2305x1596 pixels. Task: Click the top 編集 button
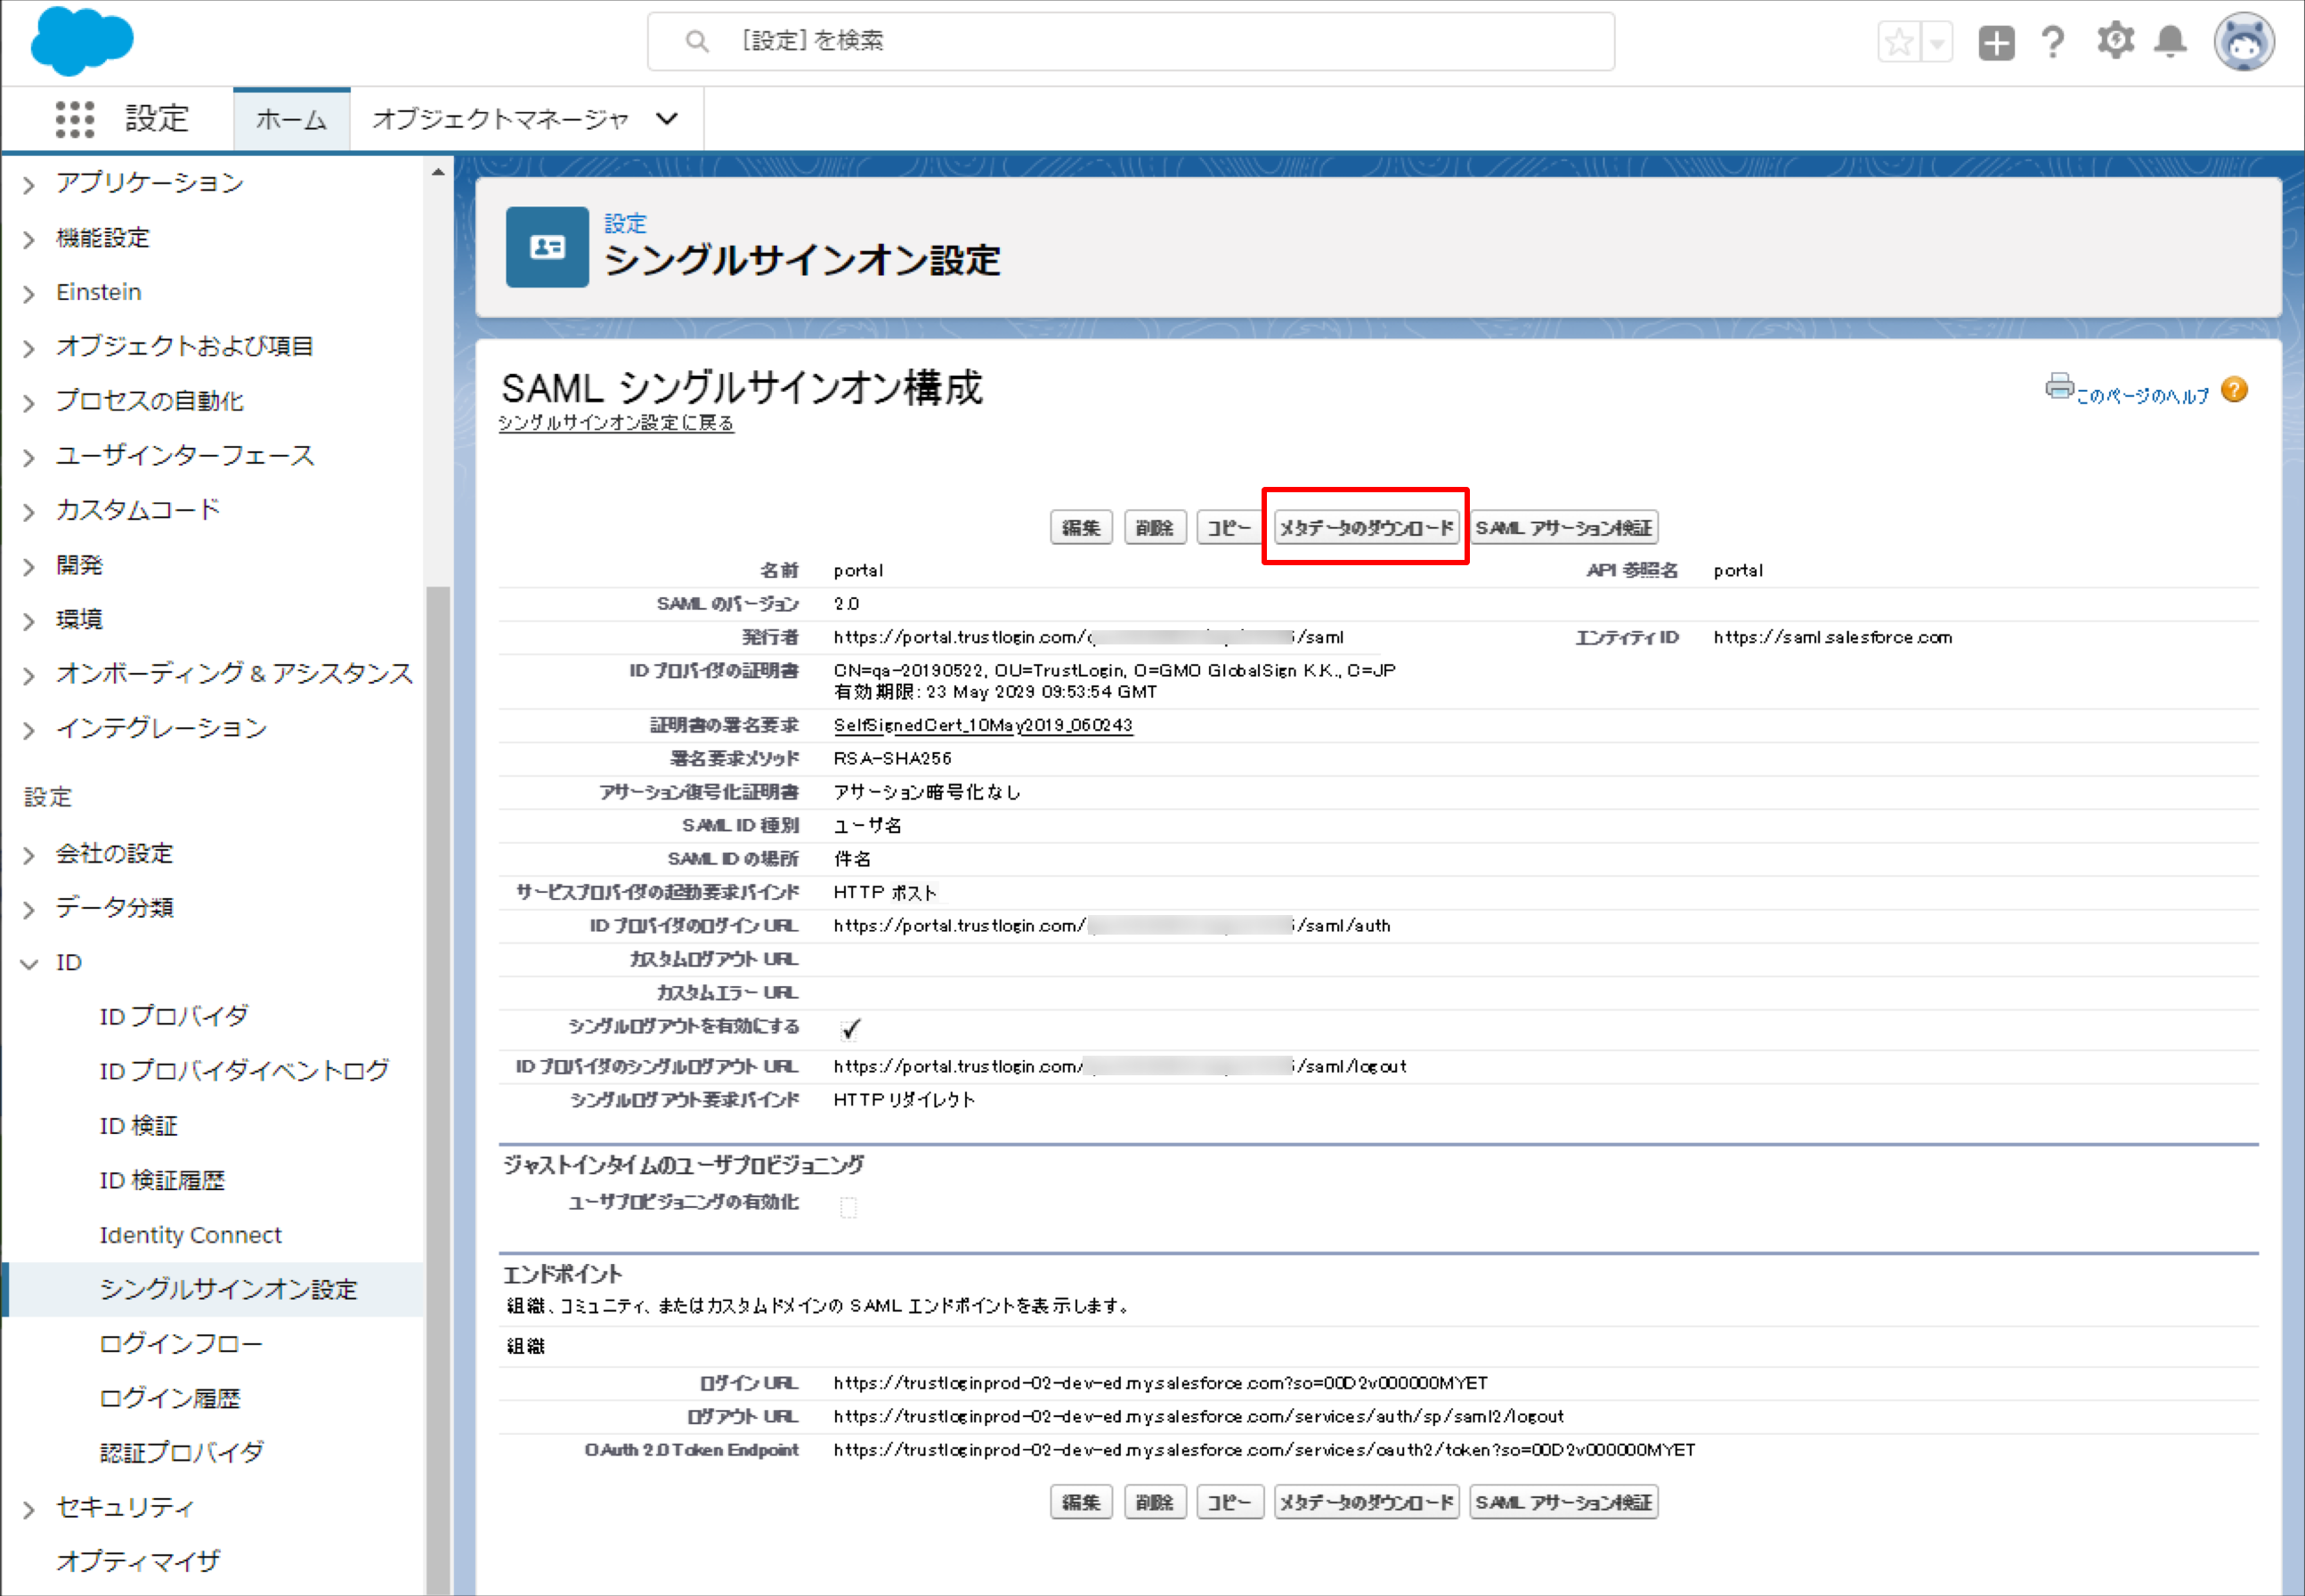coord(1081,527)
